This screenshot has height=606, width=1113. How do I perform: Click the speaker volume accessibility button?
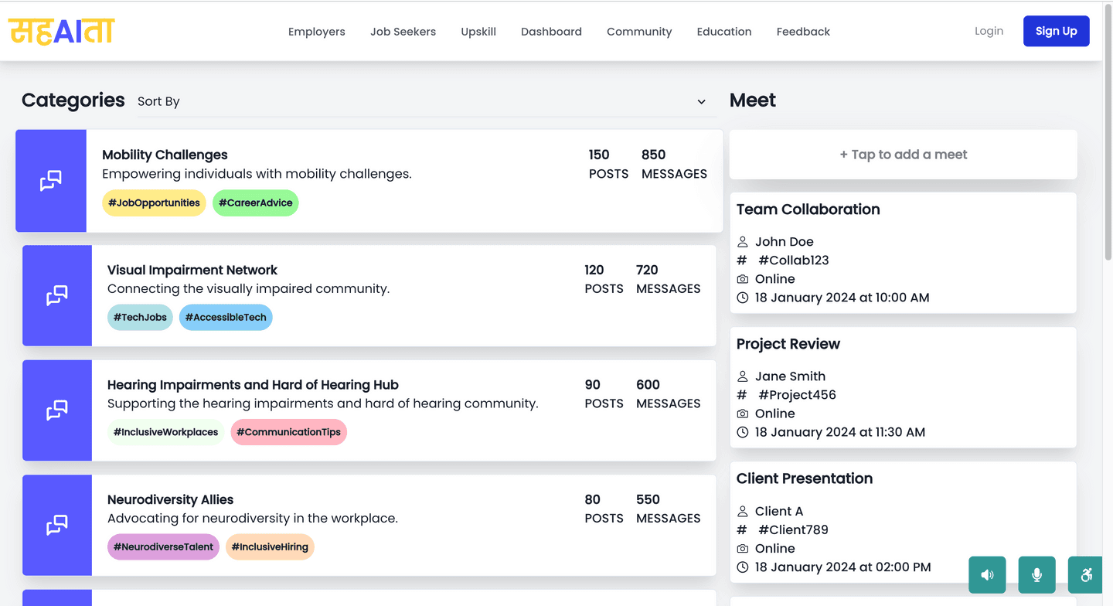coord(987,575)
